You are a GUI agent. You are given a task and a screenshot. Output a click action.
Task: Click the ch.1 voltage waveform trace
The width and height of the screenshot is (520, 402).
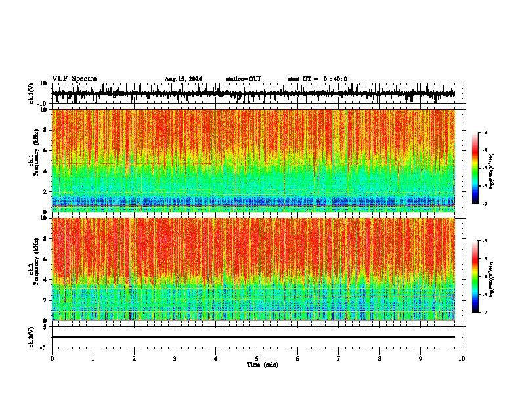point(253,93)
